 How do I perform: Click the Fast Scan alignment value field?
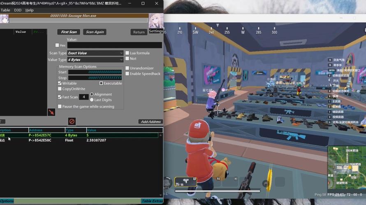[84, 97]
